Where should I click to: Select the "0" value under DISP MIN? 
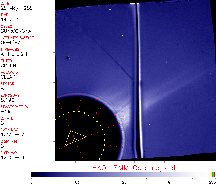pyautogui.click(x=2, y=146)
